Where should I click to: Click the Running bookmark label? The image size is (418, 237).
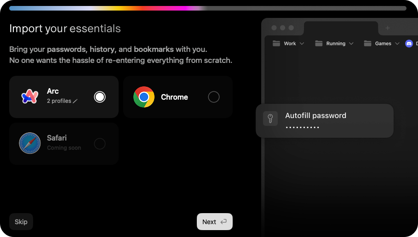[336, 44]
